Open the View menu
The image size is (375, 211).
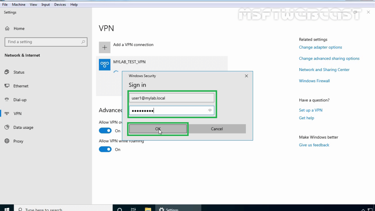tap(33, 5)
